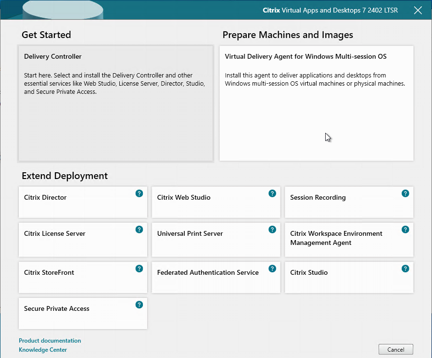Screen dimensions: 432x358
Task: Open help icon for Citrix Web Studio
Action: click(272, 193)
